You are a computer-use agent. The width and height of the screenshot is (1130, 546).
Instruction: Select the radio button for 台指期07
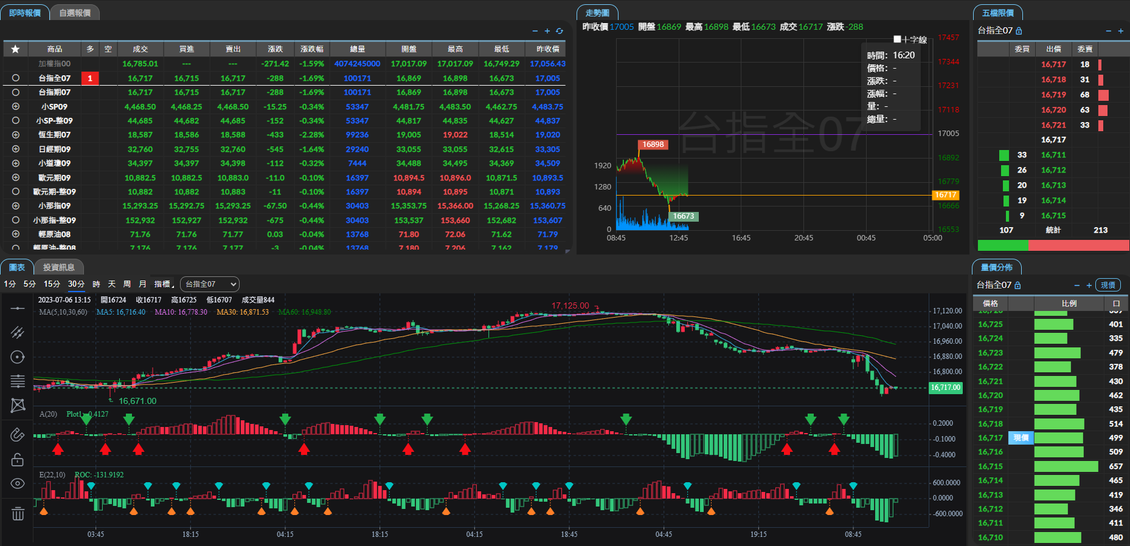(x=16, y=92)
